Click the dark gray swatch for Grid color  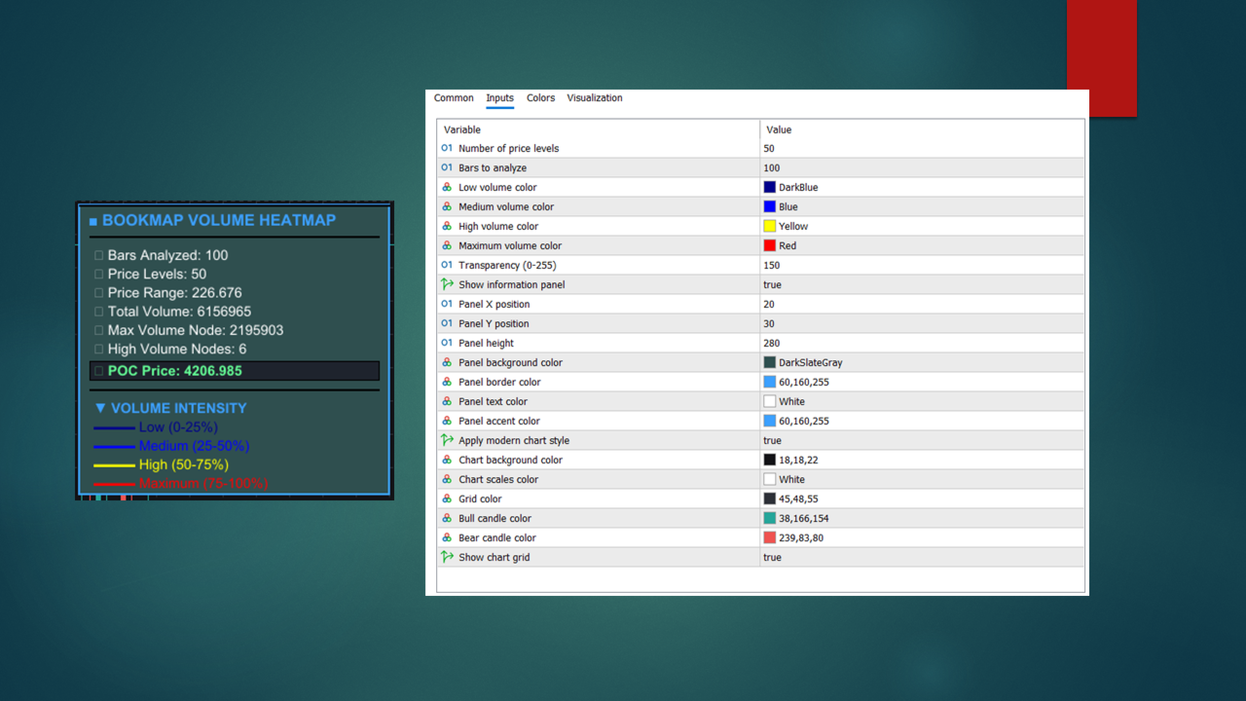(770, 498)
